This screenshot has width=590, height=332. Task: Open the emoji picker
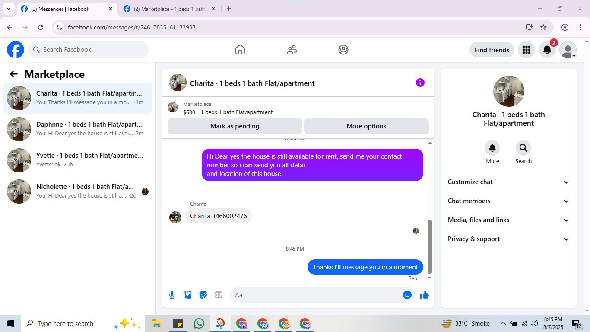click(x=407, y=295)
